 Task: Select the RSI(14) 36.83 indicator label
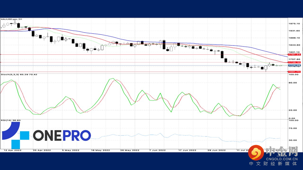pos(11,120)
